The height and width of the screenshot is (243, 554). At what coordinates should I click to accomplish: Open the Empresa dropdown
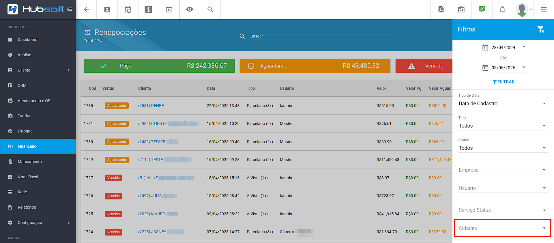pos(503,170)
